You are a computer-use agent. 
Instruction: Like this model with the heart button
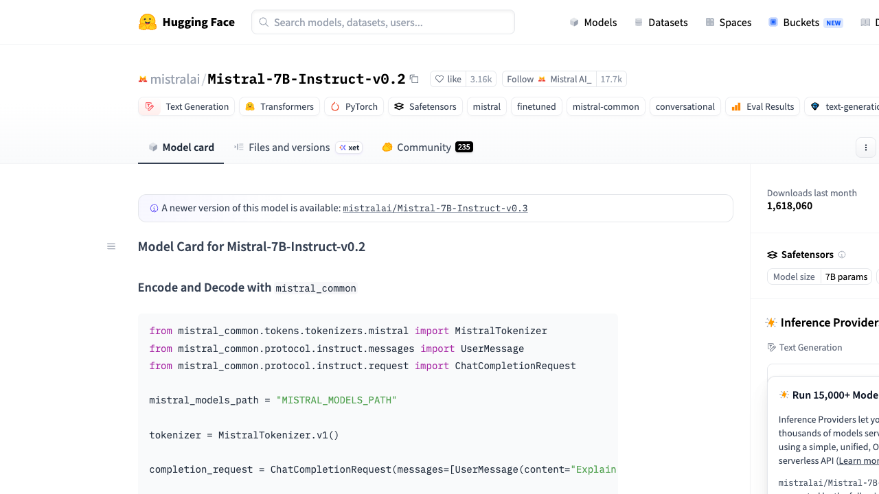coord(448,80)
